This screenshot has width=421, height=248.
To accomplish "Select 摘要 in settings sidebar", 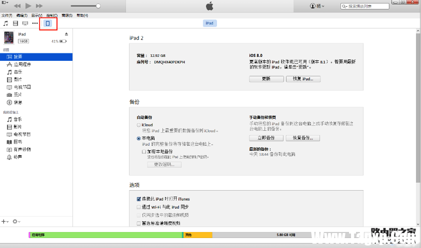I will click(36, 57).
